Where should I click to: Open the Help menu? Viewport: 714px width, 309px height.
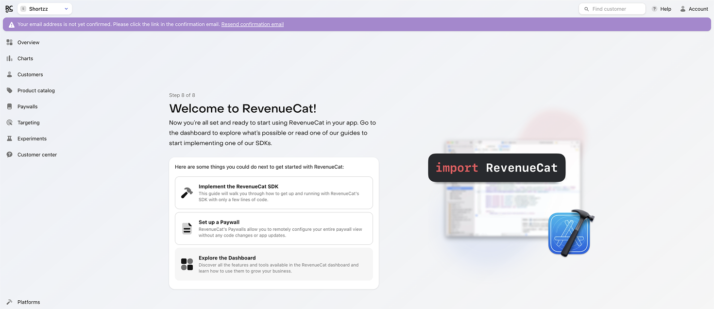tap(661, 9)
